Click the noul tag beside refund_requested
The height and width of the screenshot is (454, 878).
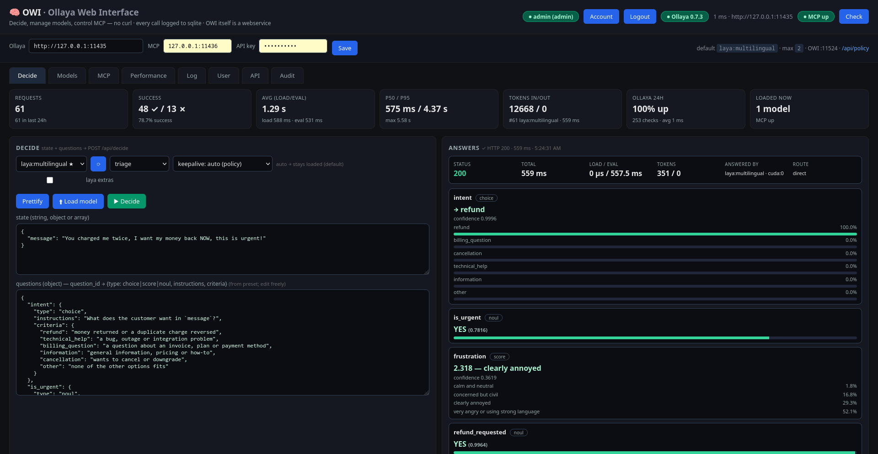pyautogui.click(x=519, y=433)
